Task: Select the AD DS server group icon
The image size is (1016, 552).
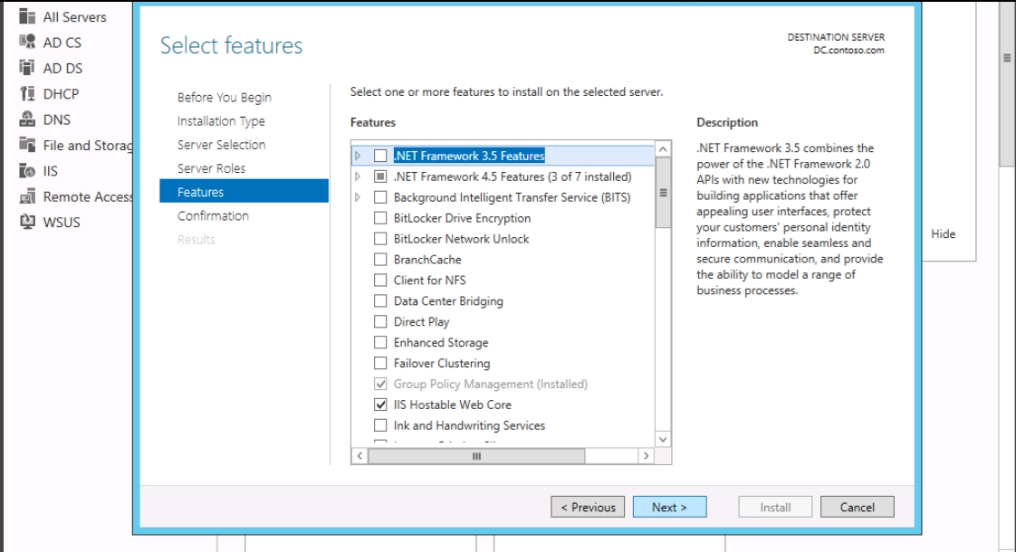Action: [27, 67]
